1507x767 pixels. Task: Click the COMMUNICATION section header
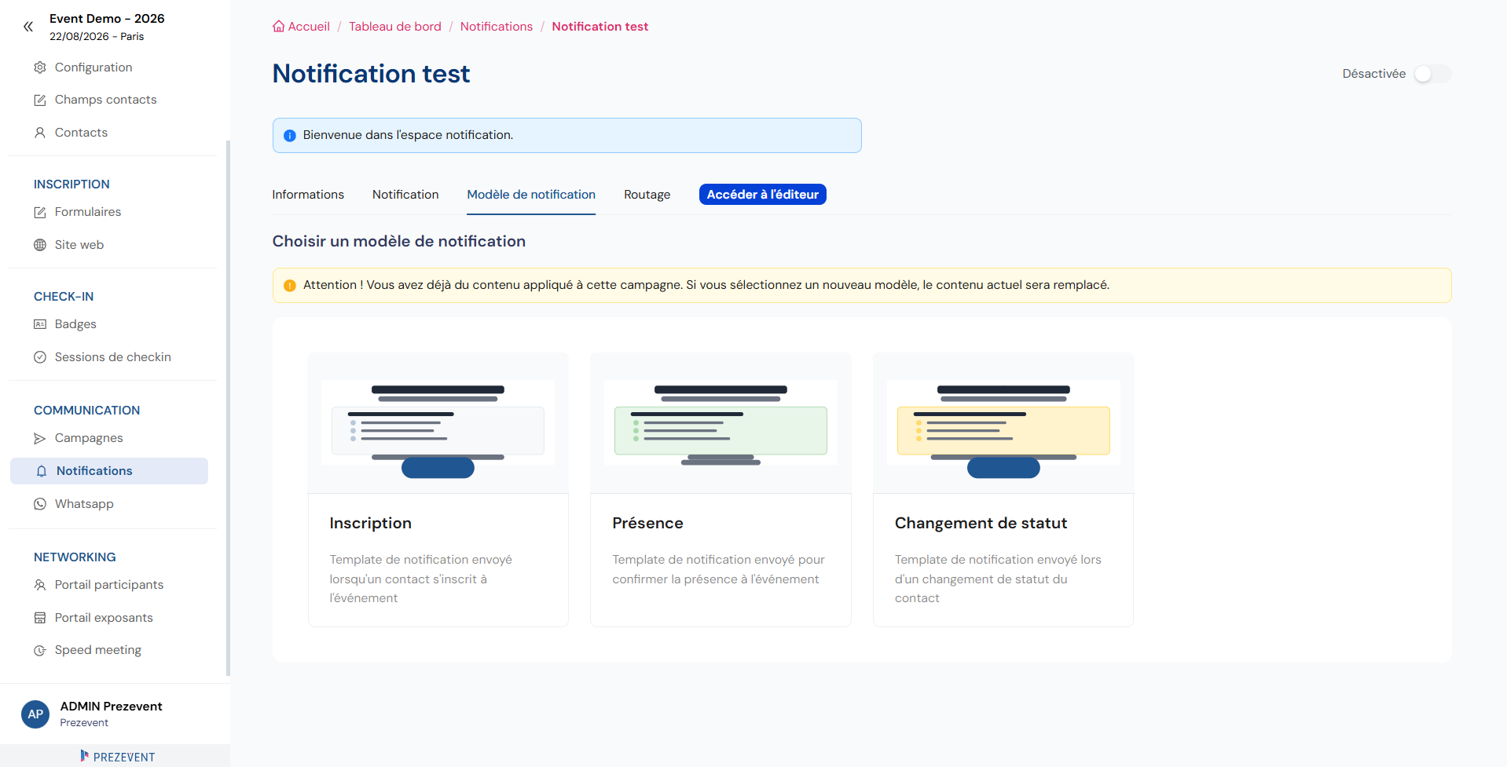(86, 411)
